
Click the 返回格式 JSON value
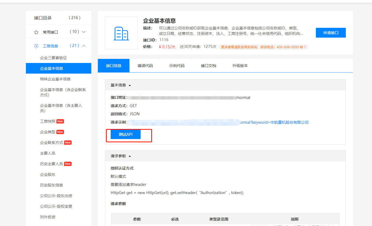pyautogui.click(x=135, y=114)
